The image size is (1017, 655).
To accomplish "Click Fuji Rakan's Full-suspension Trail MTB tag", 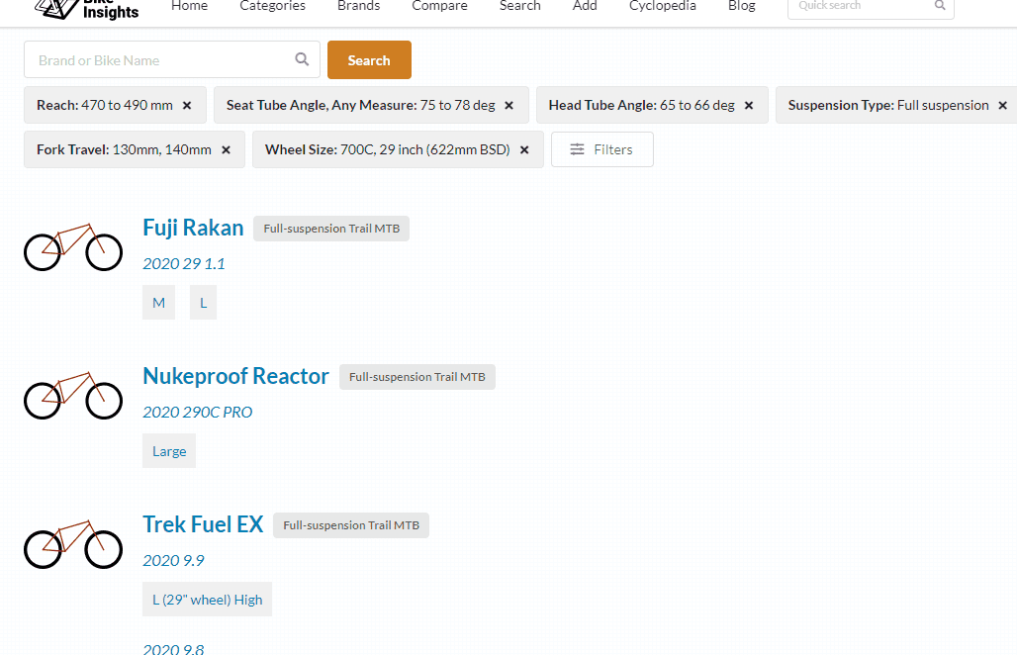I will coord(331,229).
